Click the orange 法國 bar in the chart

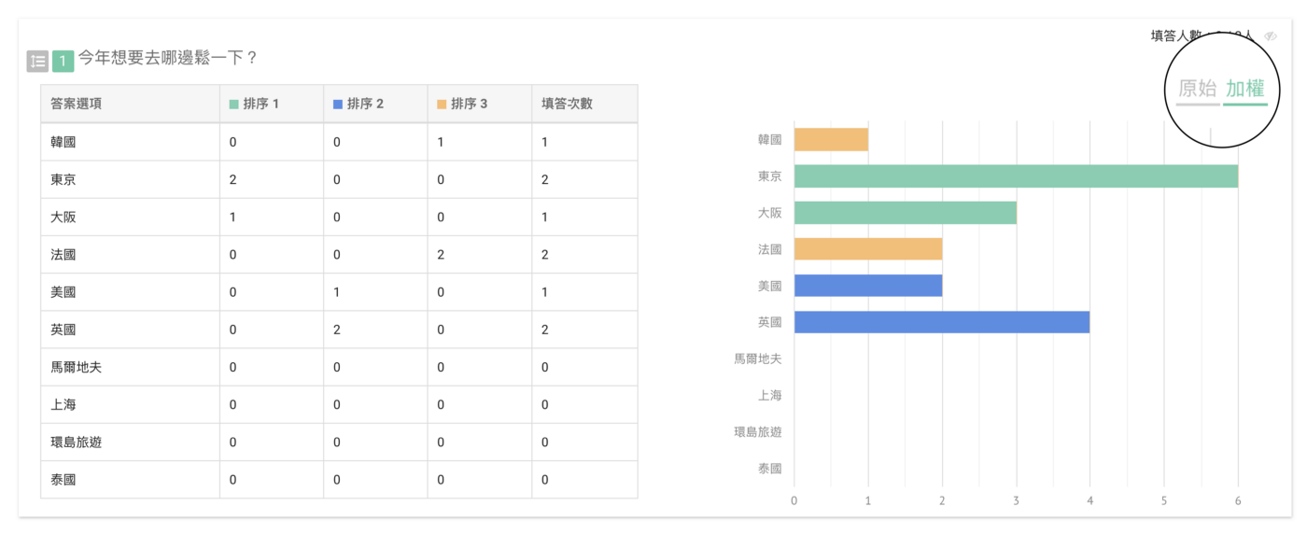(868, 249)
